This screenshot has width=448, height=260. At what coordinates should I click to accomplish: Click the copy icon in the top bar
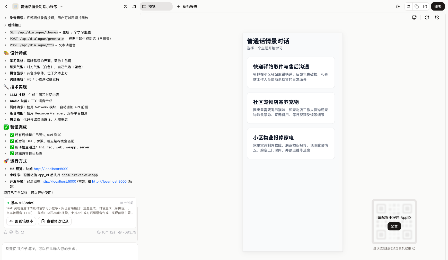[x=417, y=6]
